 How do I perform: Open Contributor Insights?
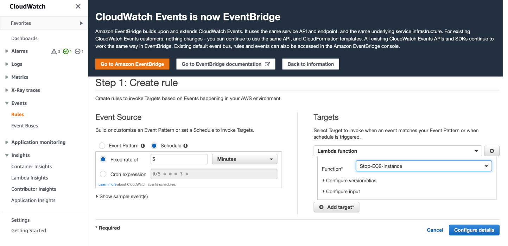coord(34,189)
